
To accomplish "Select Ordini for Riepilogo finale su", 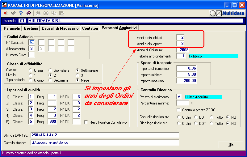I will [x=179, y=123].
